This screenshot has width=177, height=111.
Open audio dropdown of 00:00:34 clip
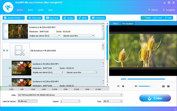coord(48,72)
